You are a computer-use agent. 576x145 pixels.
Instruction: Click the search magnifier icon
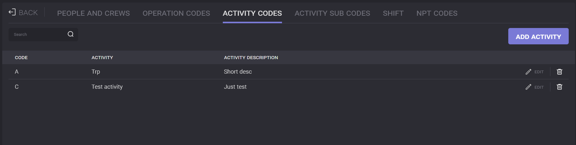click(71, 34)
